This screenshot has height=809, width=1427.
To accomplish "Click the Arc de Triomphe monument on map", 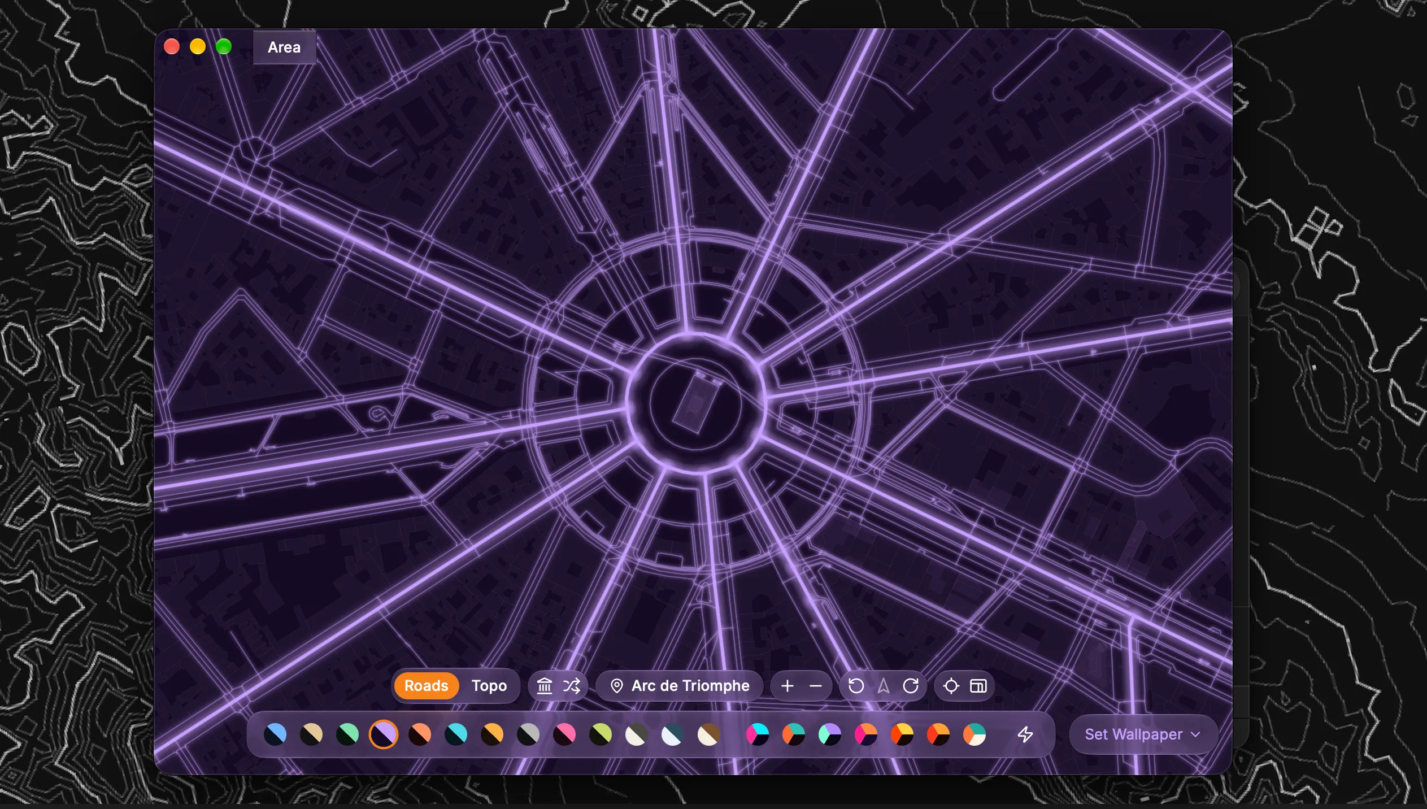I will [697, 402].
